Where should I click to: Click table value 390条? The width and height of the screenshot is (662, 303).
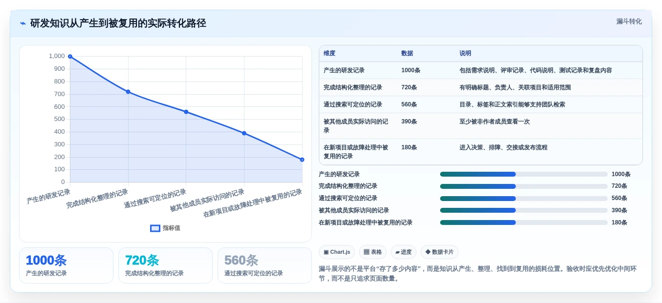tap(409, 121)
